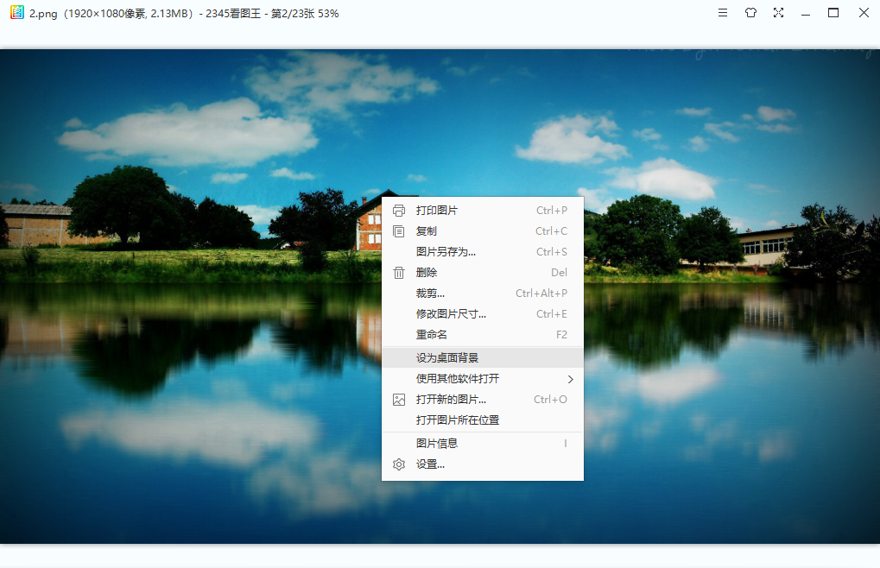
Task: Click the picture icon beside 打开新的图片
Action: tap(398, 400)
